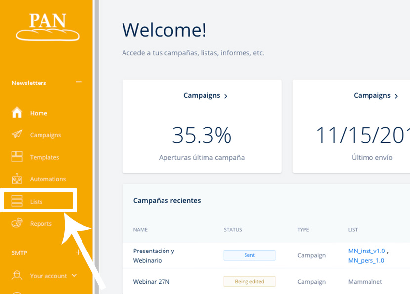Click the Sent status badge
The image size is (410, 294).
coord(249,255)
